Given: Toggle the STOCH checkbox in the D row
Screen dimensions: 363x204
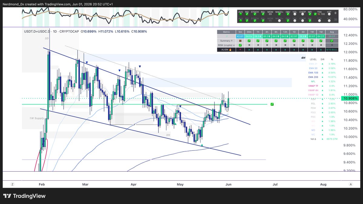Looking at the screenshot, I should (255, 14).
